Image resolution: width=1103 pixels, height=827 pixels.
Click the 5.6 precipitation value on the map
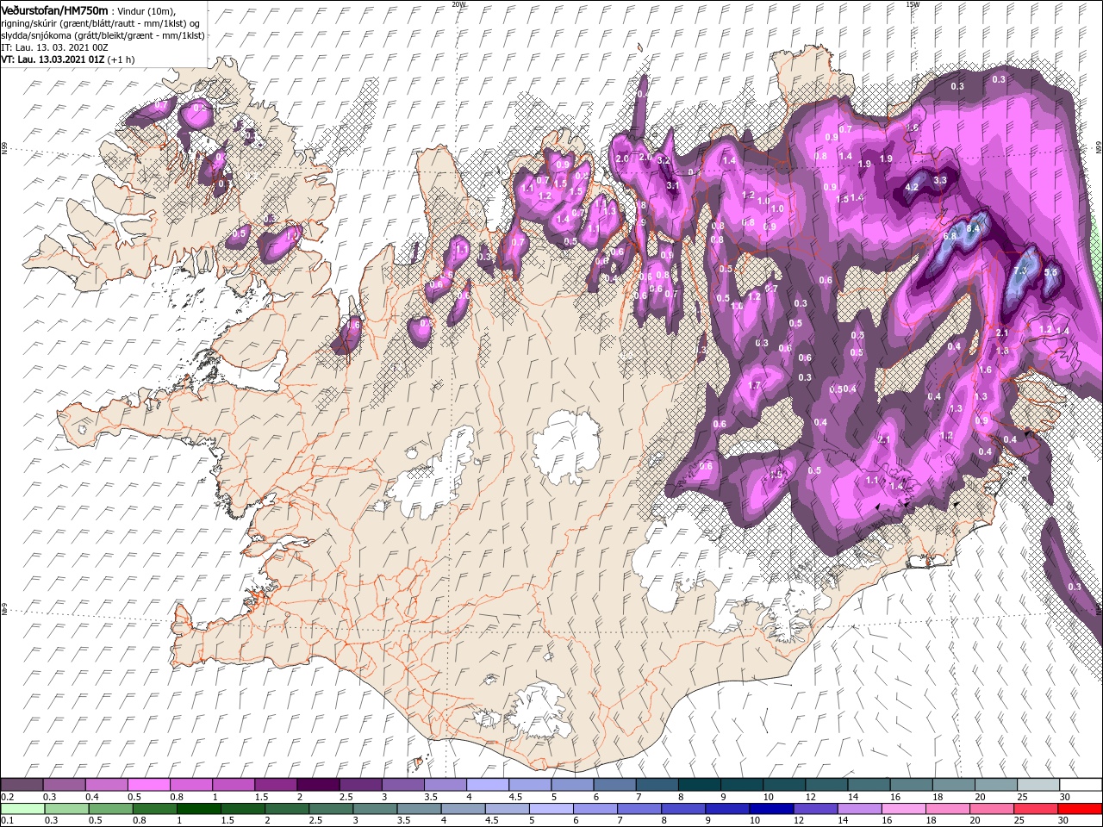click(1050, 272)
